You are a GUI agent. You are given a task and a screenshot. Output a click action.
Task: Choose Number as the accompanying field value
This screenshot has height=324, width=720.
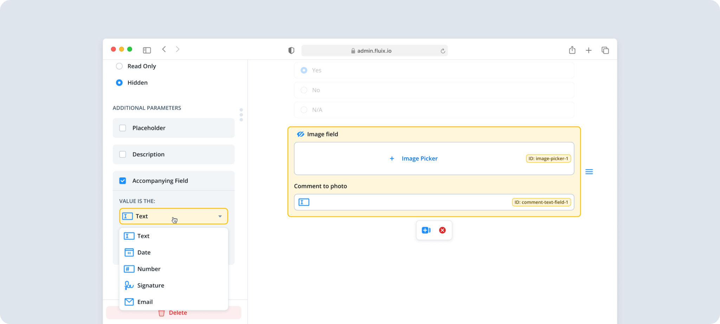(149, 268)
